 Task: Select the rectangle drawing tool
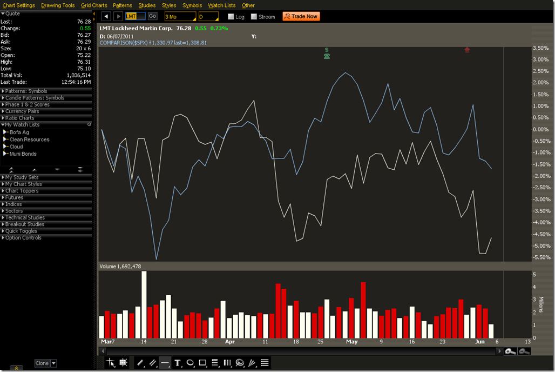(x=202, y=362)
